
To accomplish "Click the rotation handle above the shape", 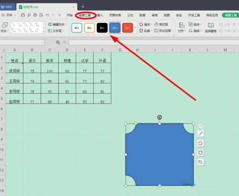I will (x=160, y=118).
